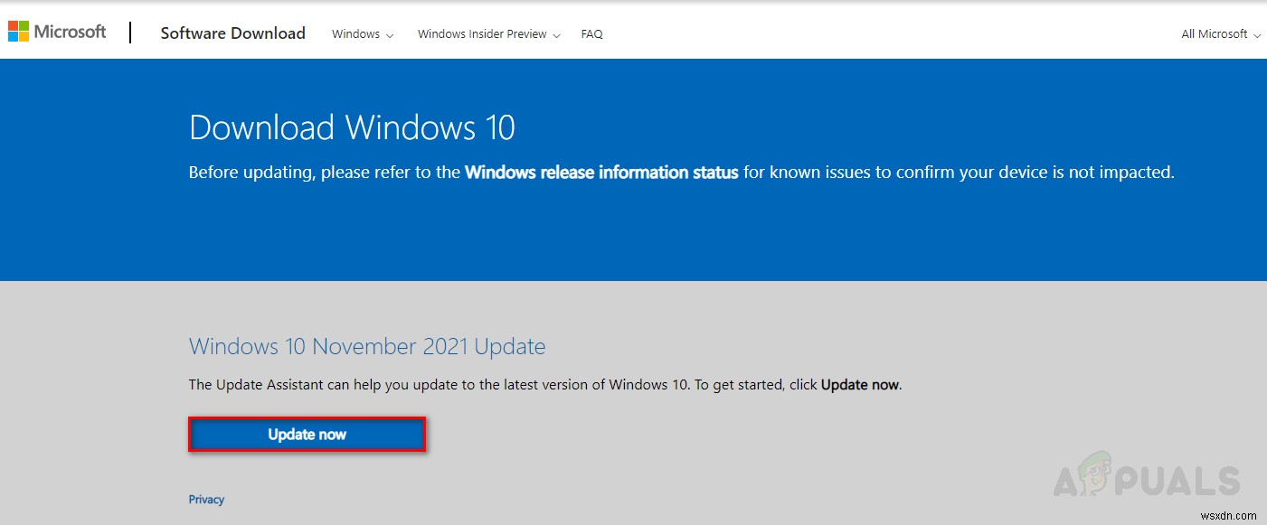This screenshot has width=1267, height=525.
Task: Click the Update now button
Action: tap(307, 434)
